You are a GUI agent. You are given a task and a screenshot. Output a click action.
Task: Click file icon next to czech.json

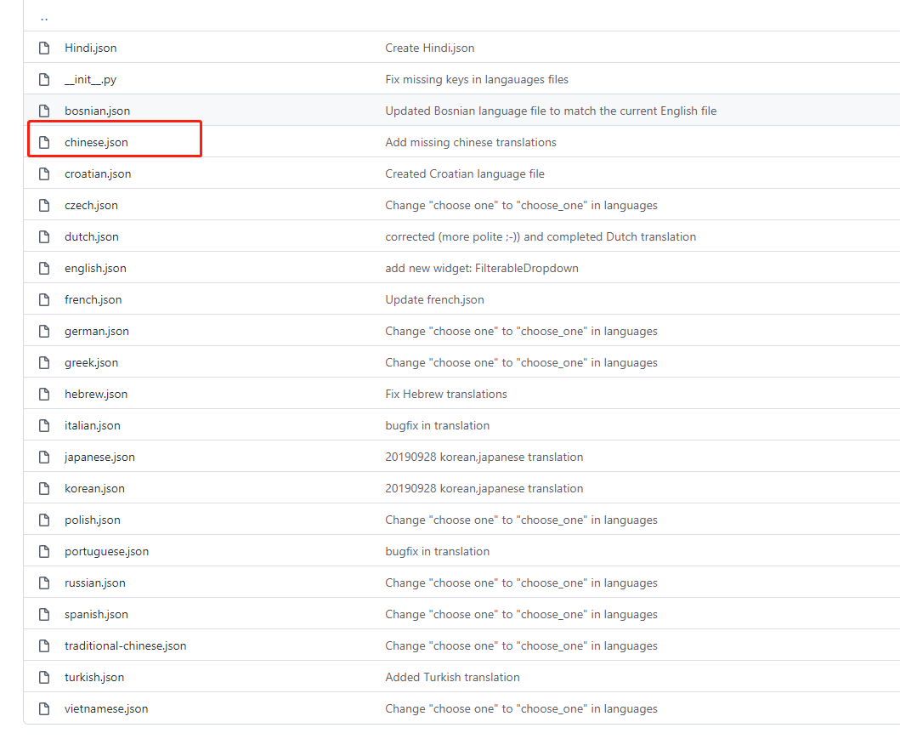pyautogui.click(x=44, y=206)
